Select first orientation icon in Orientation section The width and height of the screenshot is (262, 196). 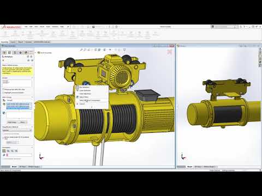[4, 151]
